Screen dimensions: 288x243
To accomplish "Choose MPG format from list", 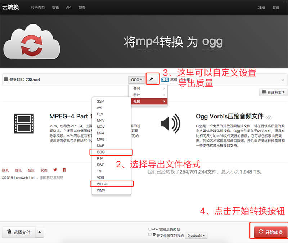I will pos(112,139).
